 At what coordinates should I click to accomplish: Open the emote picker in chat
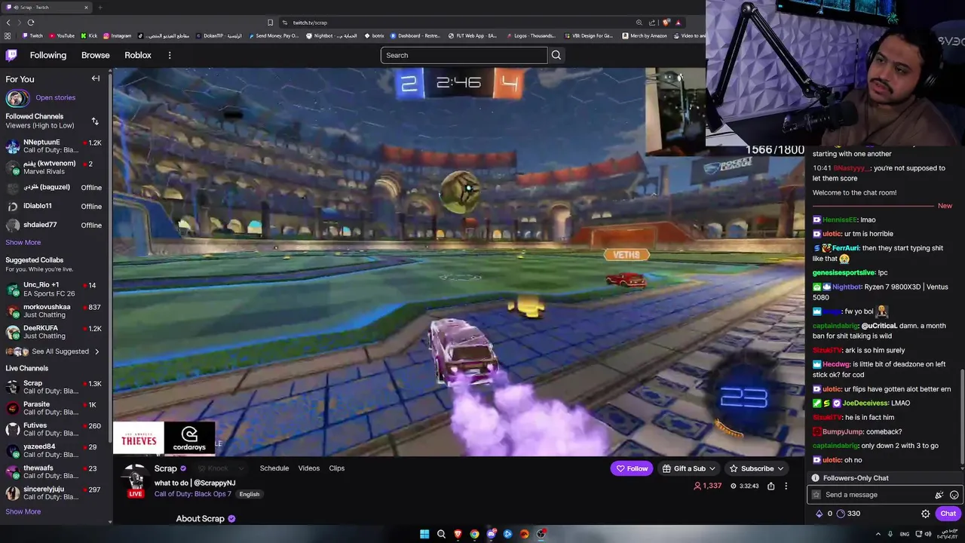954,495
